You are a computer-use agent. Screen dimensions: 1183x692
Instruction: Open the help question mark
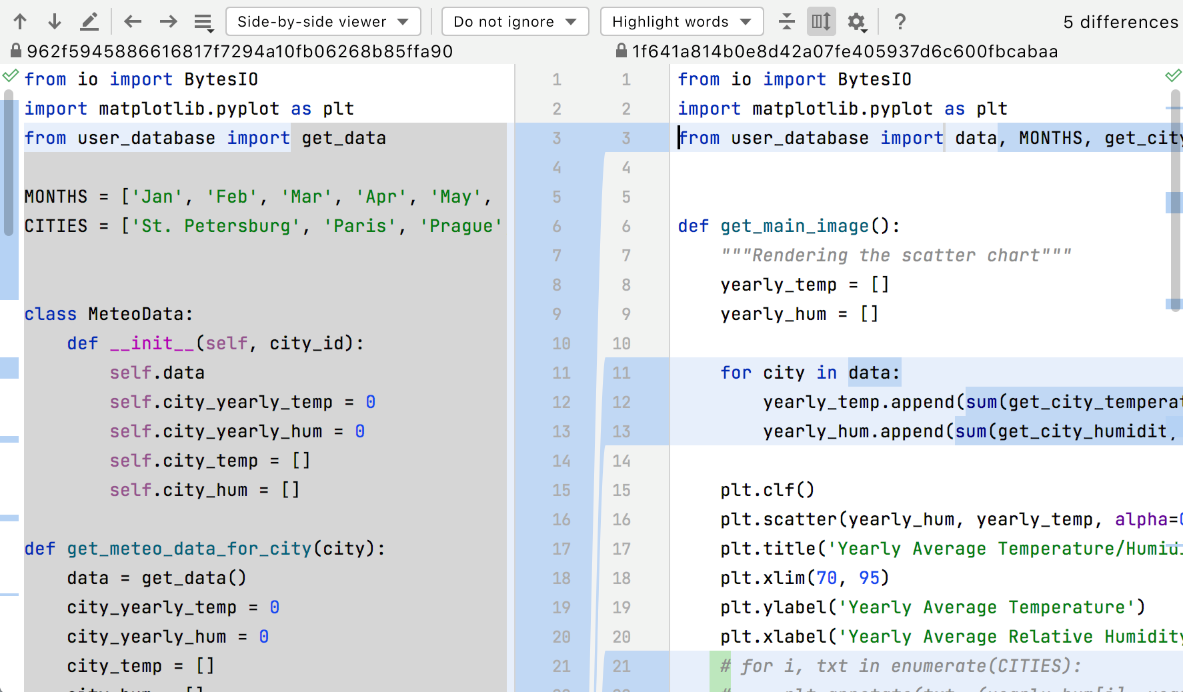click(x=900, y=21)
